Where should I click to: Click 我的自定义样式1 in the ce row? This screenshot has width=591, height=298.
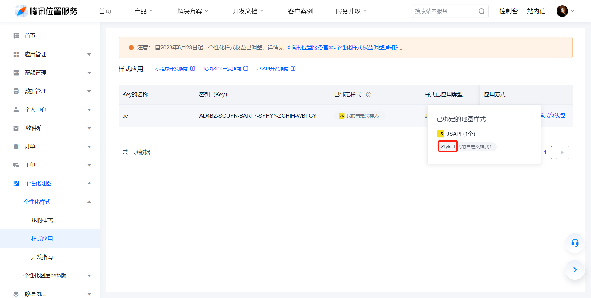pos(364,116)
